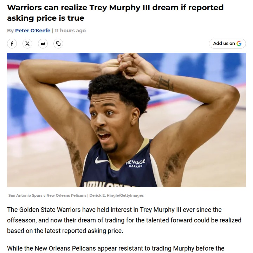Click the forearm tattoo in the photo

click(x=165, y=83)
